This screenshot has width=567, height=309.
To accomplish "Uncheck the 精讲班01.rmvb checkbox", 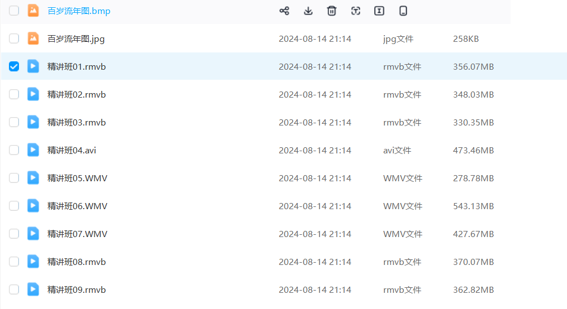I will pos(14,66).
